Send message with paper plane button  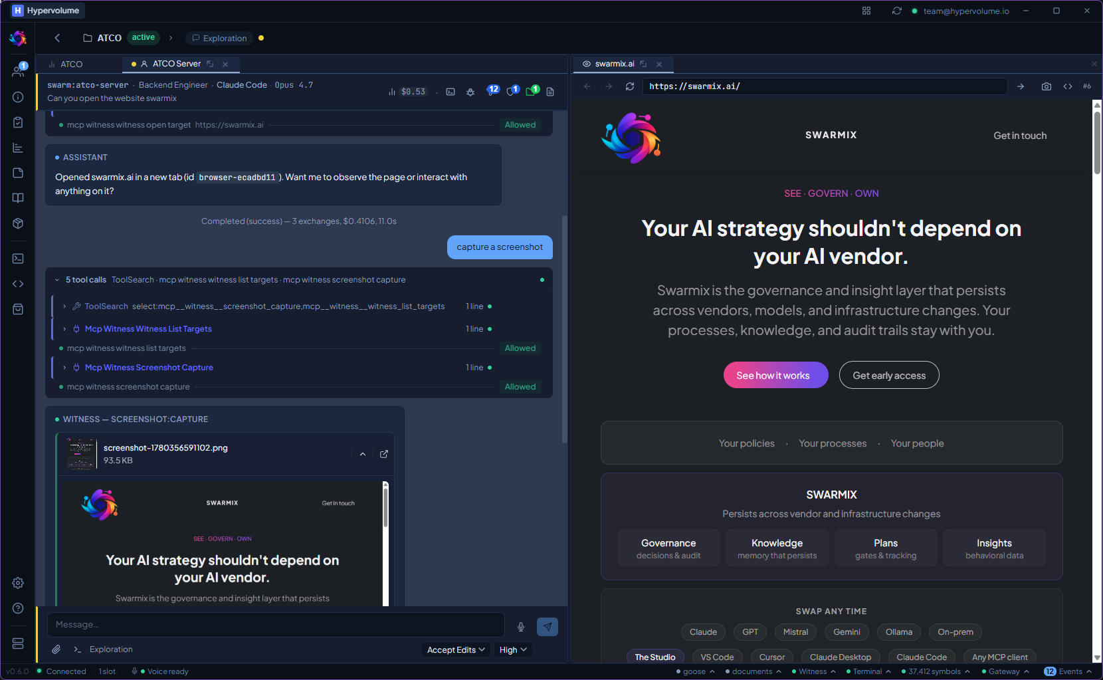click(548, 626)
